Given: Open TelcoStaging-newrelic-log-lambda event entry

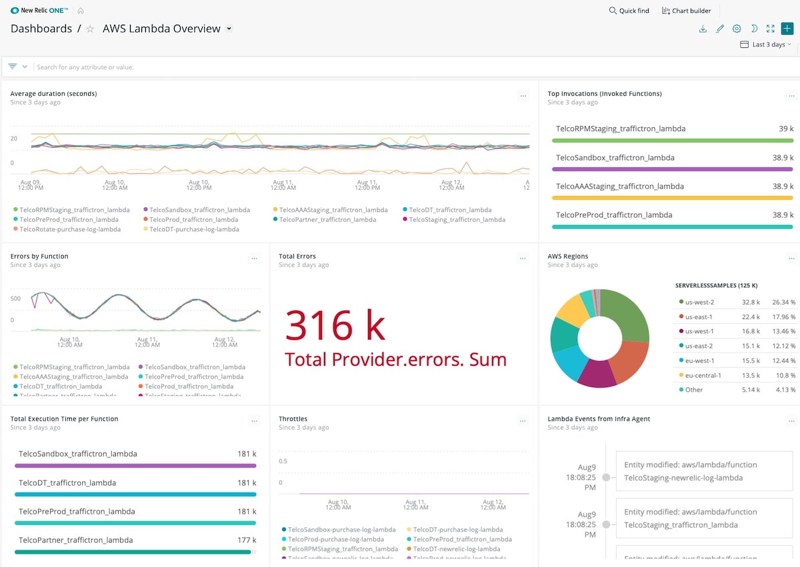Looking at the screenshot, I should point(704,471).
